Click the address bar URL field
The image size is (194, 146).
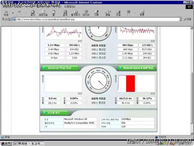[x=96, y=19]
